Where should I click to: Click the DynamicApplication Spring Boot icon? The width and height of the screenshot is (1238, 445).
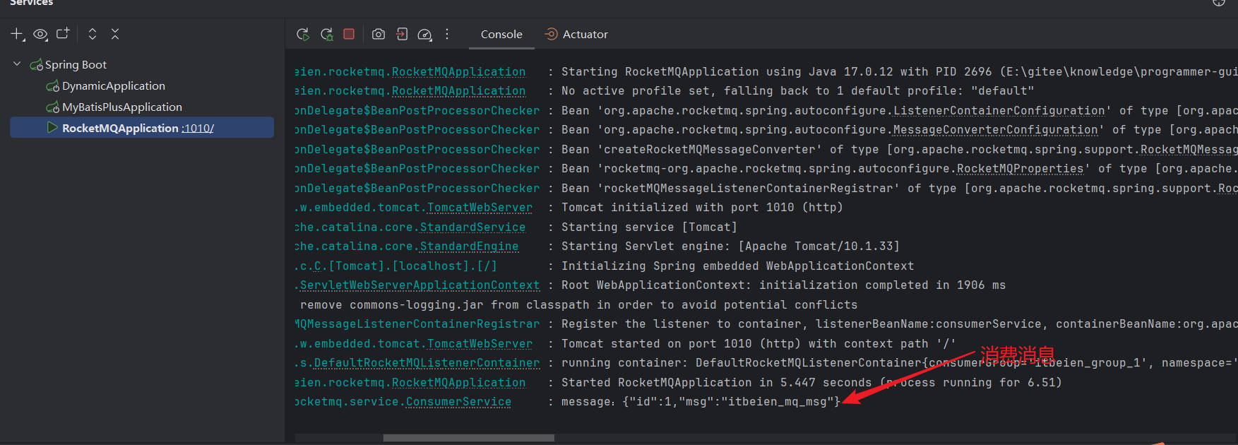point(52,86)
